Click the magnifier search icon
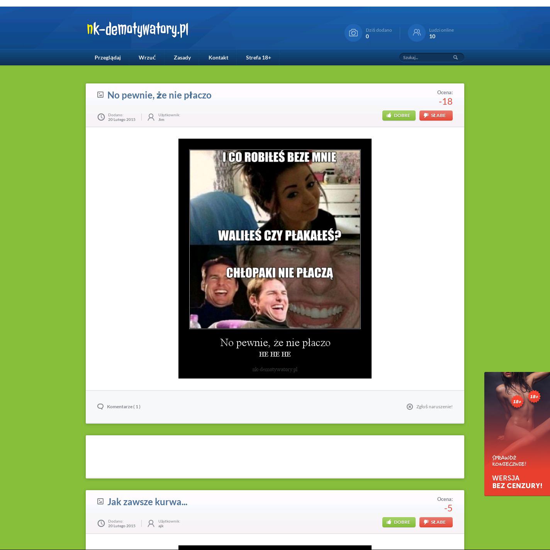The width and height of the screenshot is (550, 550). click(455, 58)
